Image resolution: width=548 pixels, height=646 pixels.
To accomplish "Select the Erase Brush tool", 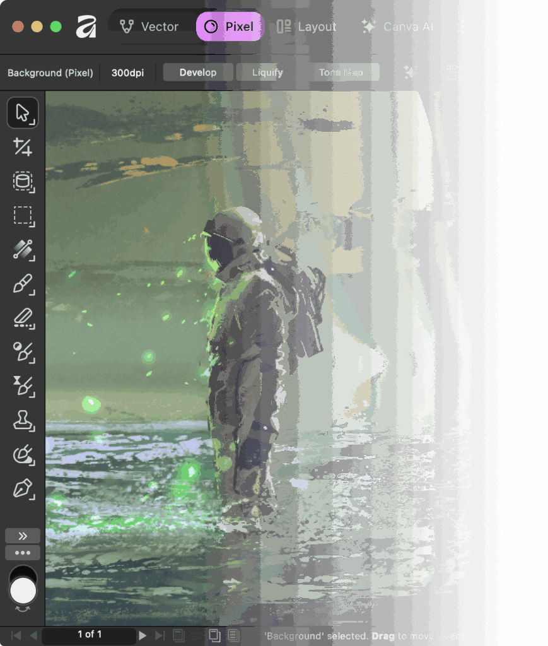I will (x=23, y=318).
